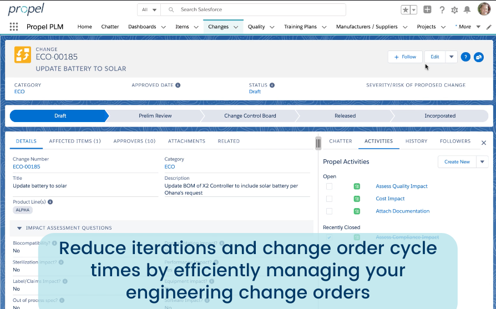Screen dimensions: 496x309
Task: Click the Product Line(s) info icon
Action: (x=50, y=202)
